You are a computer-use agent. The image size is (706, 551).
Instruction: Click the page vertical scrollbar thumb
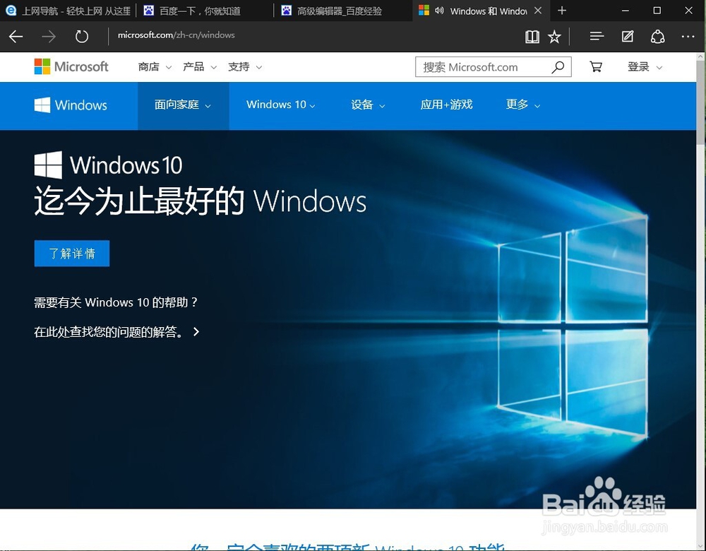pyautogui.click(x=700, y=102)
